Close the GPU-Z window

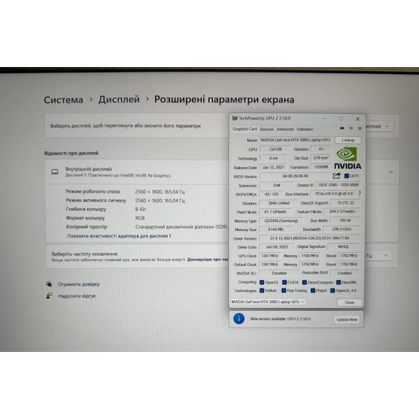pyautogui.click(x=358, y=119)
